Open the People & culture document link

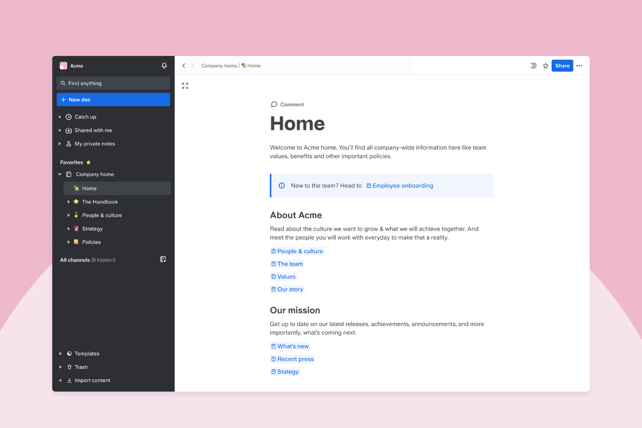[300, 251]
